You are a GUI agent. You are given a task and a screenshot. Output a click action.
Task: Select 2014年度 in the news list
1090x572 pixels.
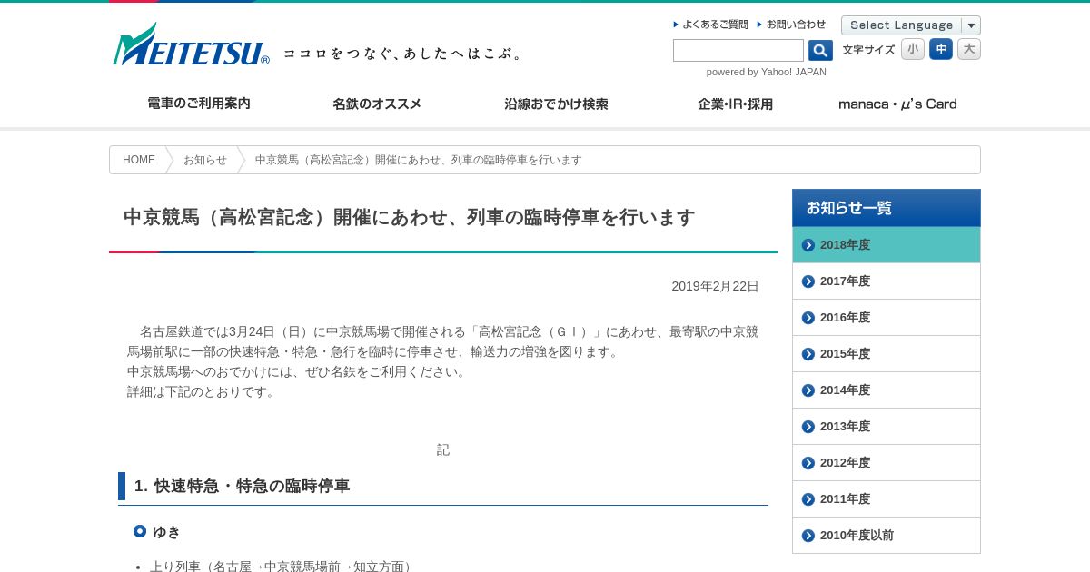pos(887,390)
